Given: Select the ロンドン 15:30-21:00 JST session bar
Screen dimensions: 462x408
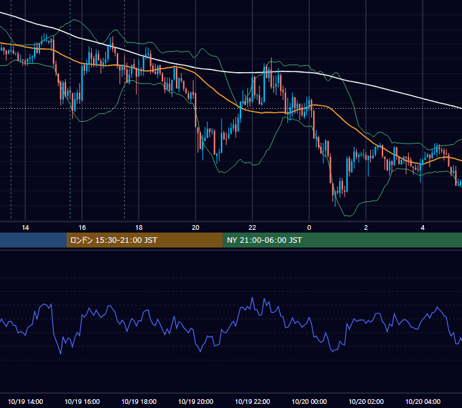Looking at the screenshot, I should [x=144, y=240].
